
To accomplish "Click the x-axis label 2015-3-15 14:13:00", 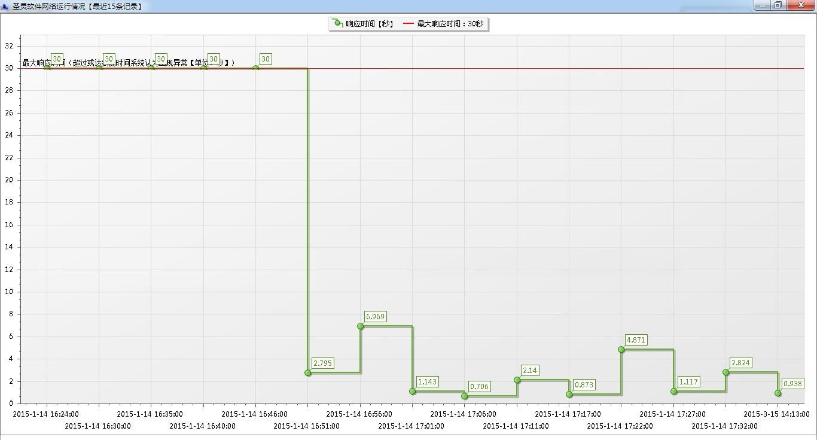I will pyautogui.click(x=776, y=414).
